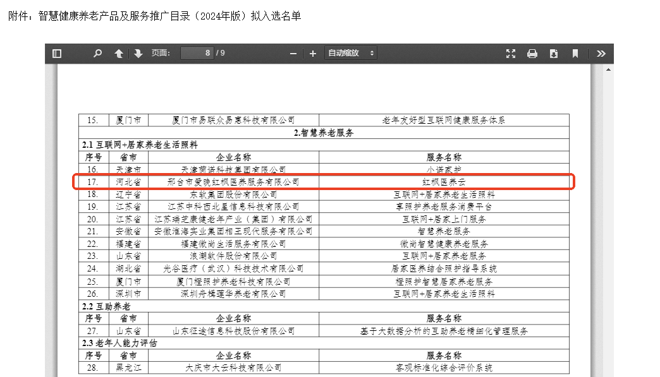The height and width of the screenshot is (377, 660).
Task: Print the PDF document
Action: [x=532, y=54]
